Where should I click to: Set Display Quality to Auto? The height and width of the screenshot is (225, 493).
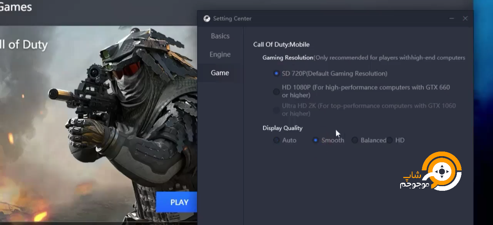(x=276, y=140)
